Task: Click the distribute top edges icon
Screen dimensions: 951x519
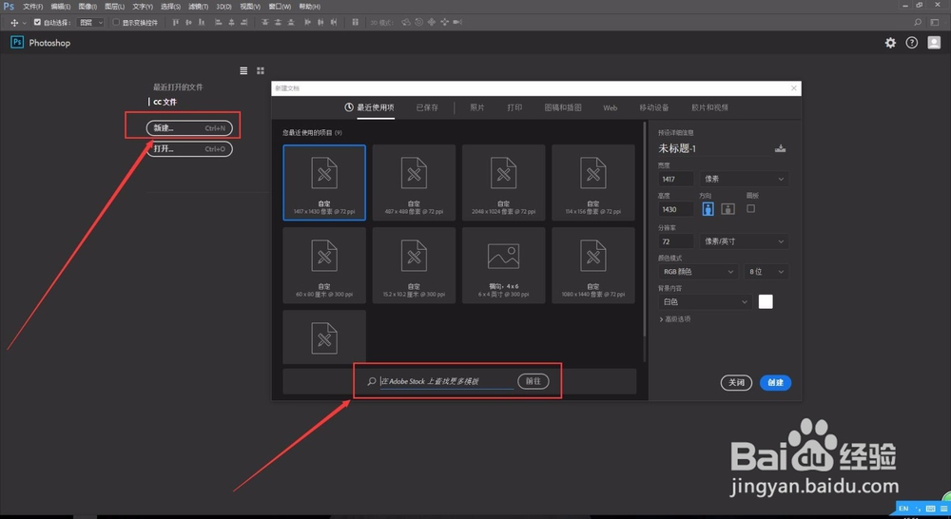Action: tap(265, 23)
